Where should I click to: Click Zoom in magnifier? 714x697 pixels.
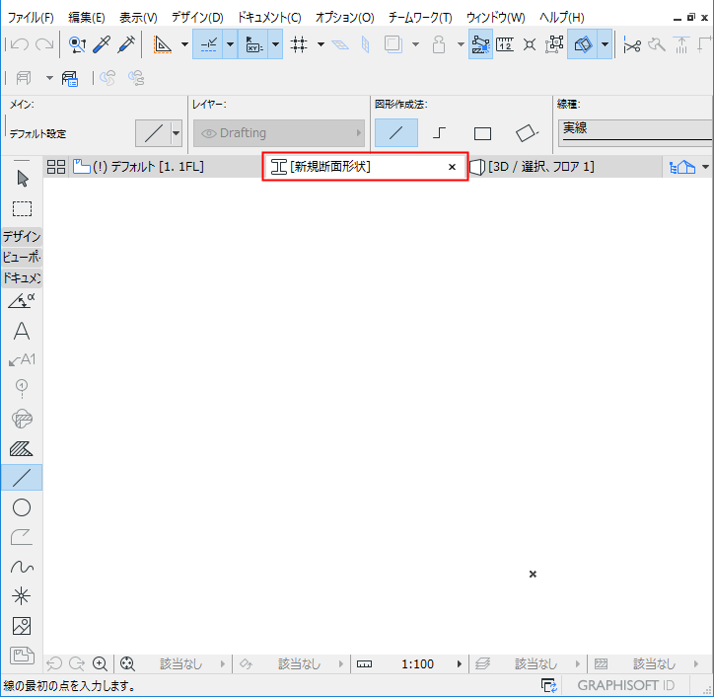click(x=100, y=663)
